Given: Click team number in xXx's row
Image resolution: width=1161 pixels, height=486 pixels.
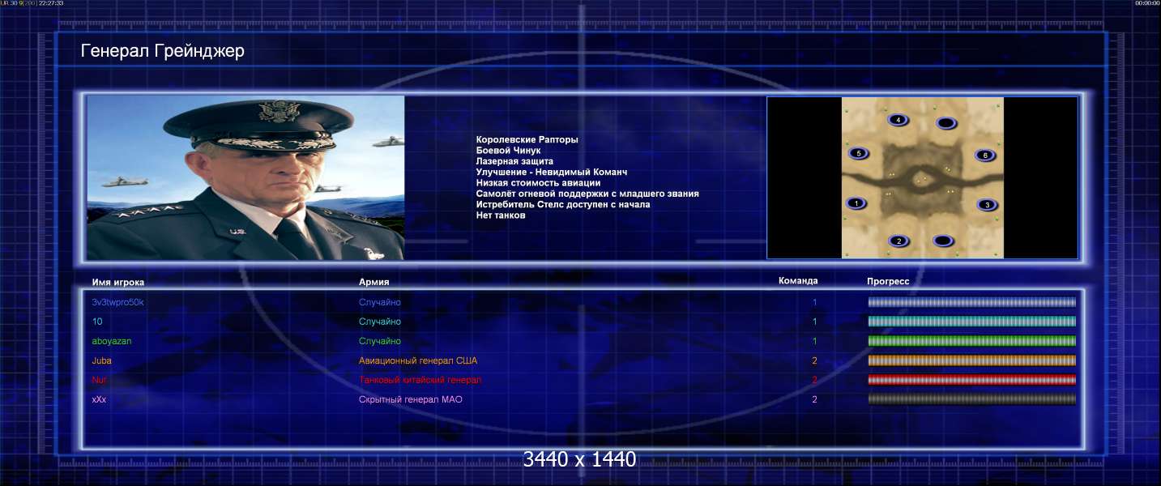Looking at the screenshot, I should [x=815, y=399].
